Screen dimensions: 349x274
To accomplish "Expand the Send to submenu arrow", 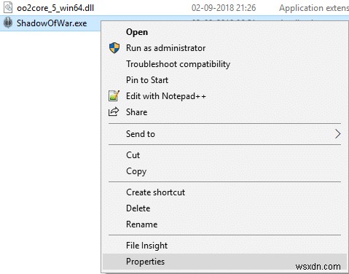I will point(337,134).
